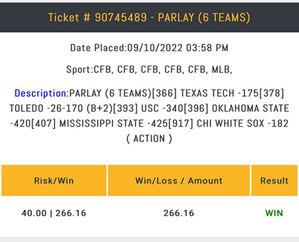The width and height of the screenshot is (299, 242).
Task: Click the 03:58 PM time text
Action: 207,48
